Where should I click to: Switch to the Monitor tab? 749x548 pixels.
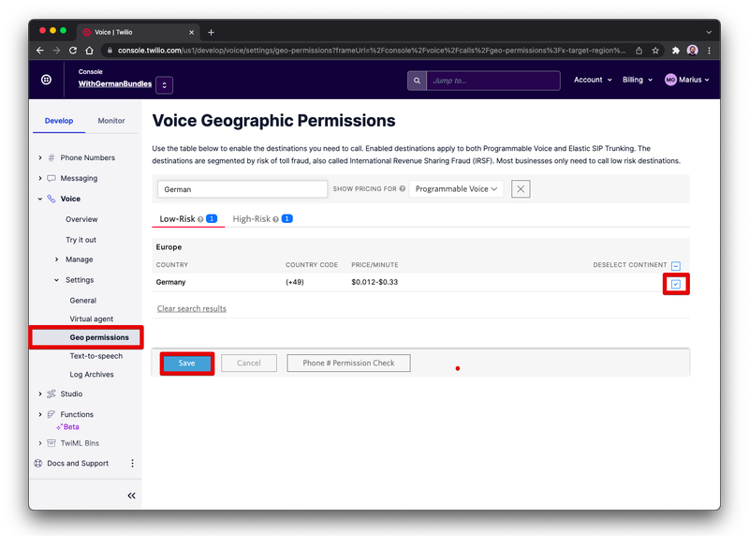(x=111, y=121)
